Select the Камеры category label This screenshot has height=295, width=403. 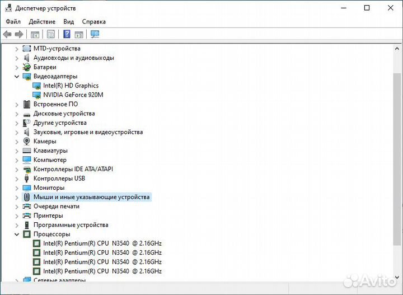[x=45, y=141]
